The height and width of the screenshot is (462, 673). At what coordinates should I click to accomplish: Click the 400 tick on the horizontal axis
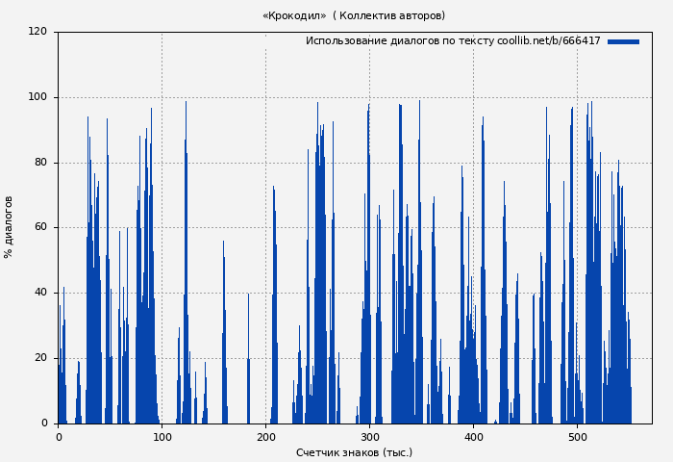pyautogui.click(x=473, y=436)
